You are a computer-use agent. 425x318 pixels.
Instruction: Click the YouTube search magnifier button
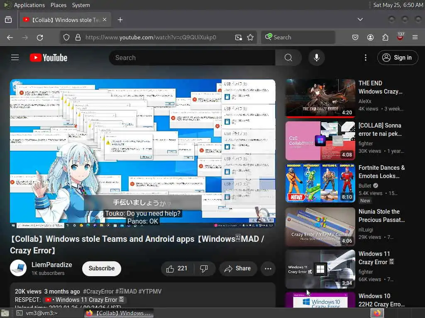click(x=288, y=58)
